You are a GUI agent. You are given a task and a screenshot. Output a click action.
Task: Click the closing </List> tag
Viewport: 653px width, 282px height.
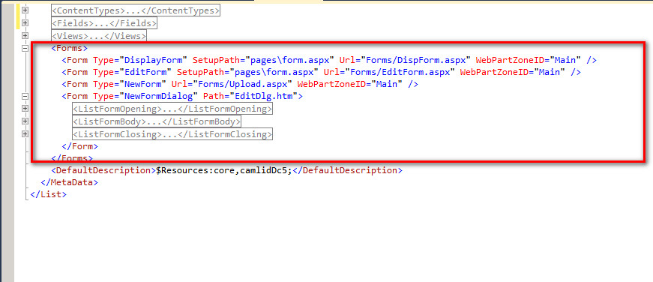pyautogui.click(x=48, y=194)
